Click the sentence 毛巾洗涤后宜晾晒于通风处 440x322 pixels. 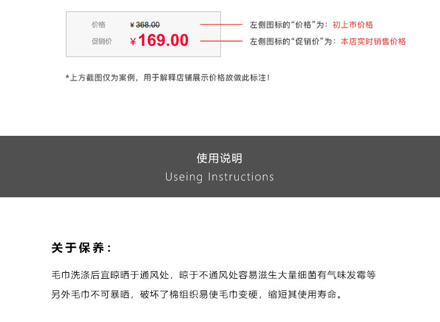click(x=111, y=274)
